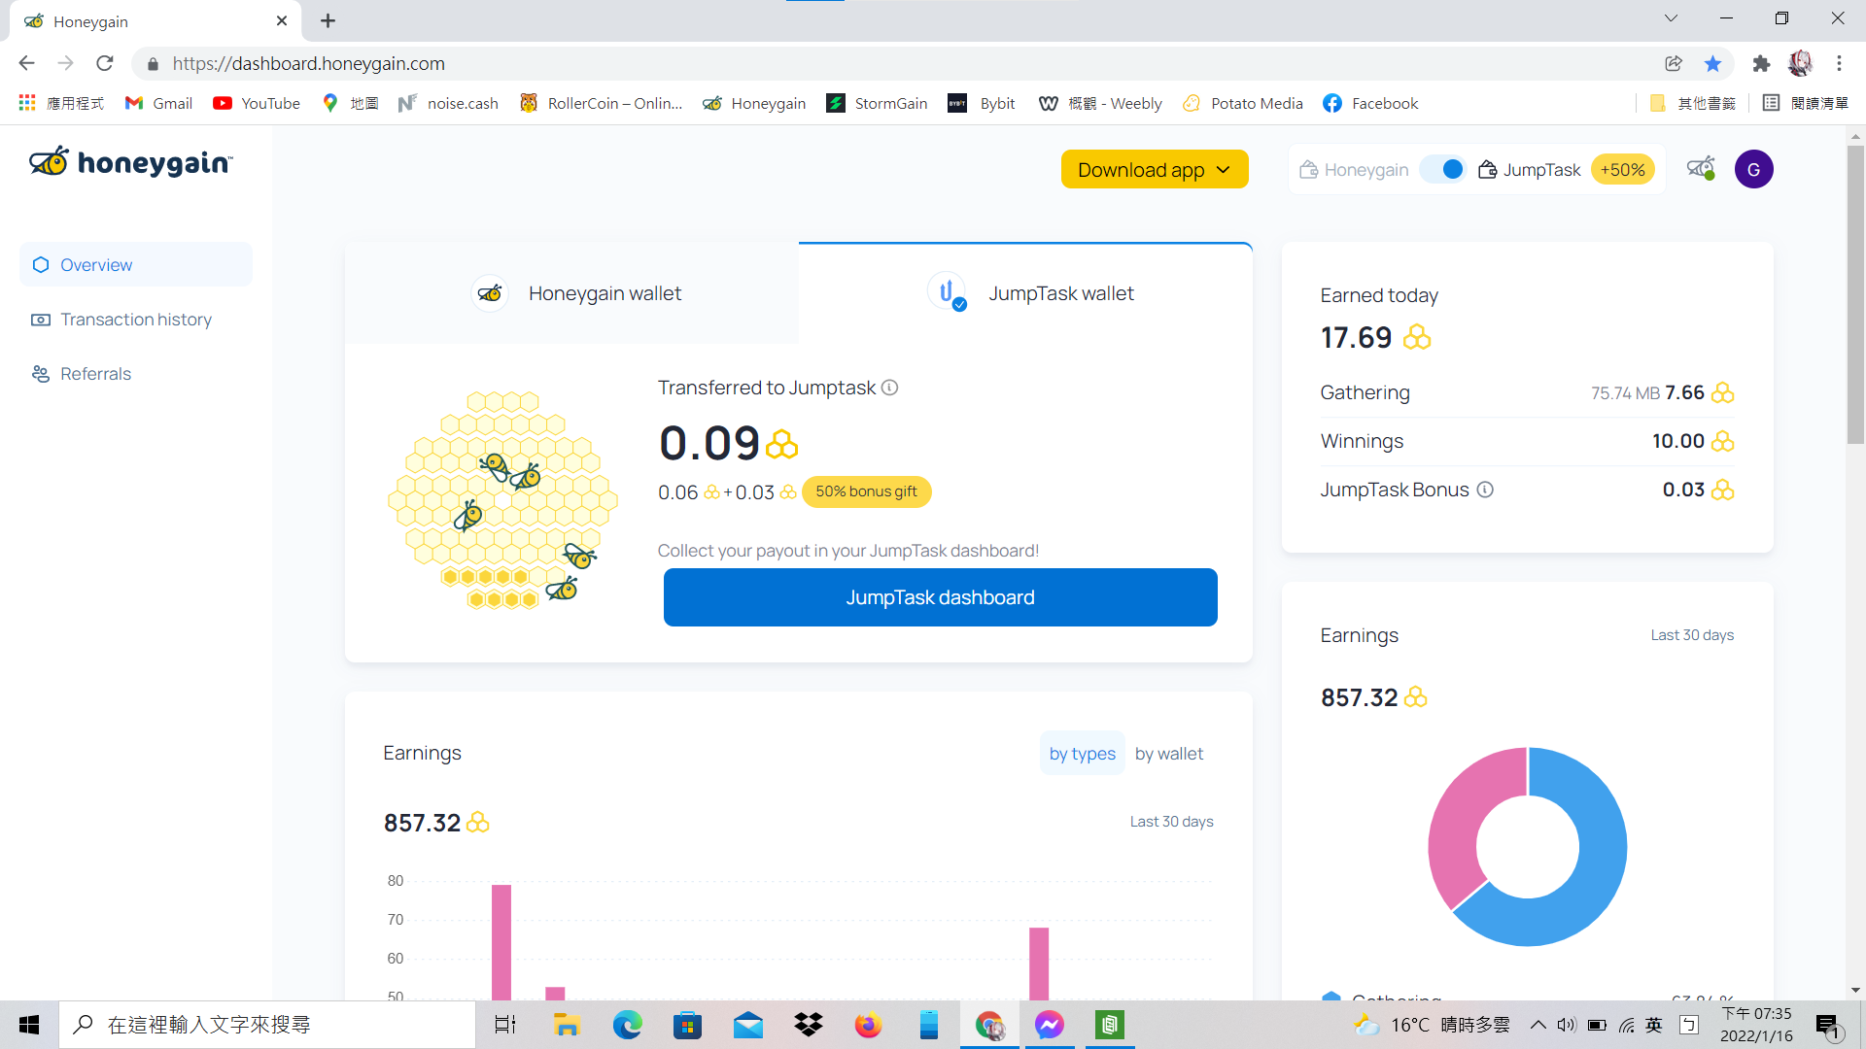This screenshot has height=1049, width=1866.
Task: Select the by wallet earnings view
Action: 1169,754
